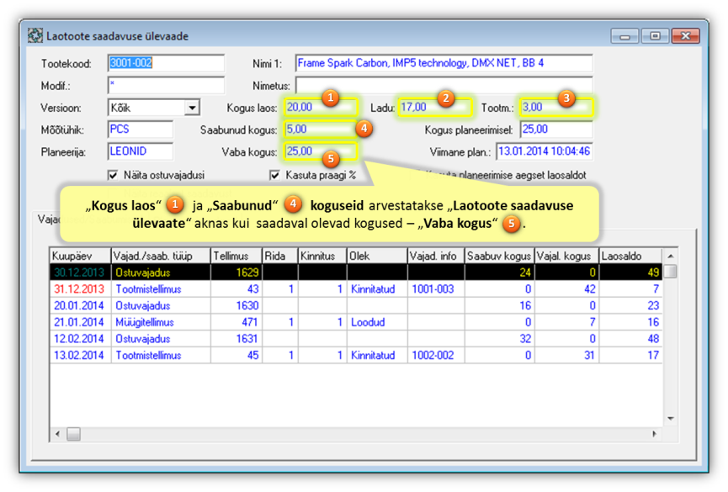
Task: Click the horizontal scrollbar left arrow
Action: pyautogui.click(x=57, y=434)
